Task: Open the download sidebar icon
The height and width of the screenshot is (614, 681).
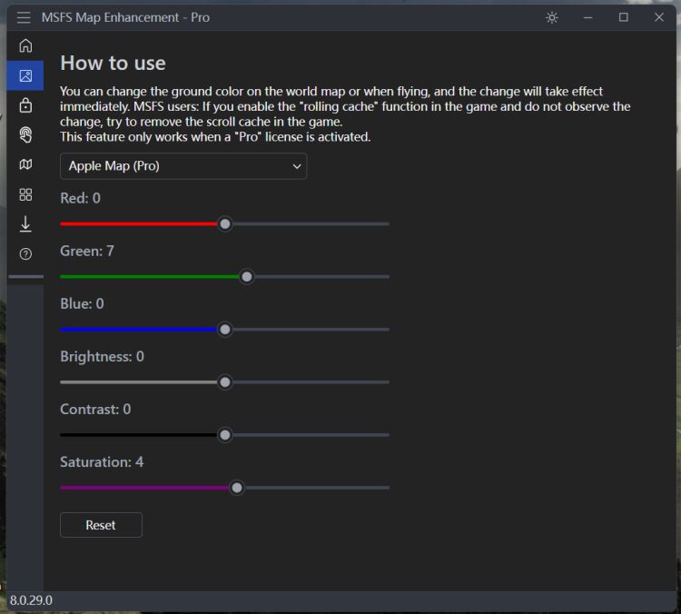Action: click(25, 223)
